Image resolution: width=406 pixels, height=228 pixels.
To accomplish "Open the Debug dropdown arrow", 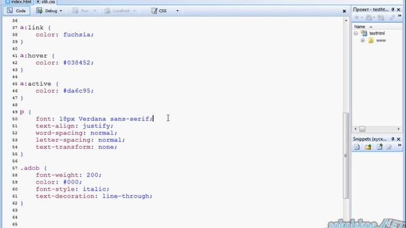I will [61, 11].
